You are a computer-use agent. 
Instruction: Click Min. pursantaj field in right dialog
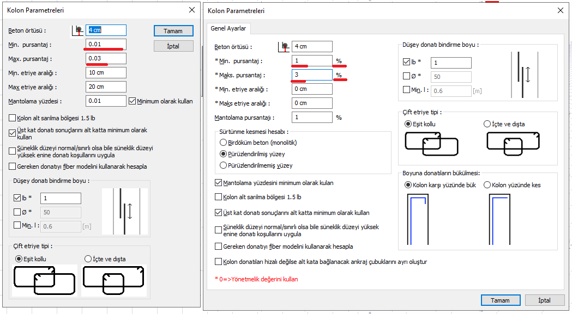point(312,60)
